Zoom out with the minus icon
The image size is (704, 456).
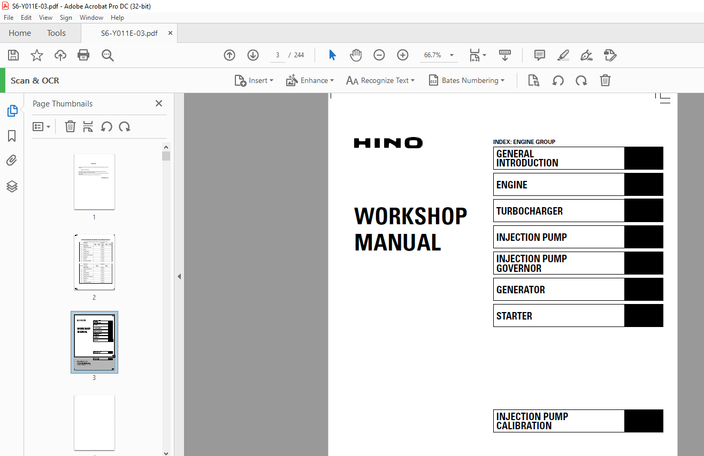[x=379, y=55]
